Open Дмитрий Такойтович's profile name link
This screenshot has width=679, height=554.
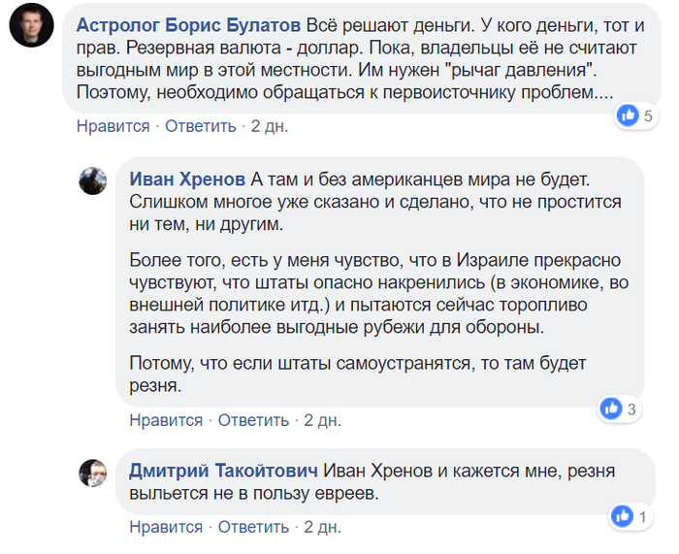click(x=223, y=472)
